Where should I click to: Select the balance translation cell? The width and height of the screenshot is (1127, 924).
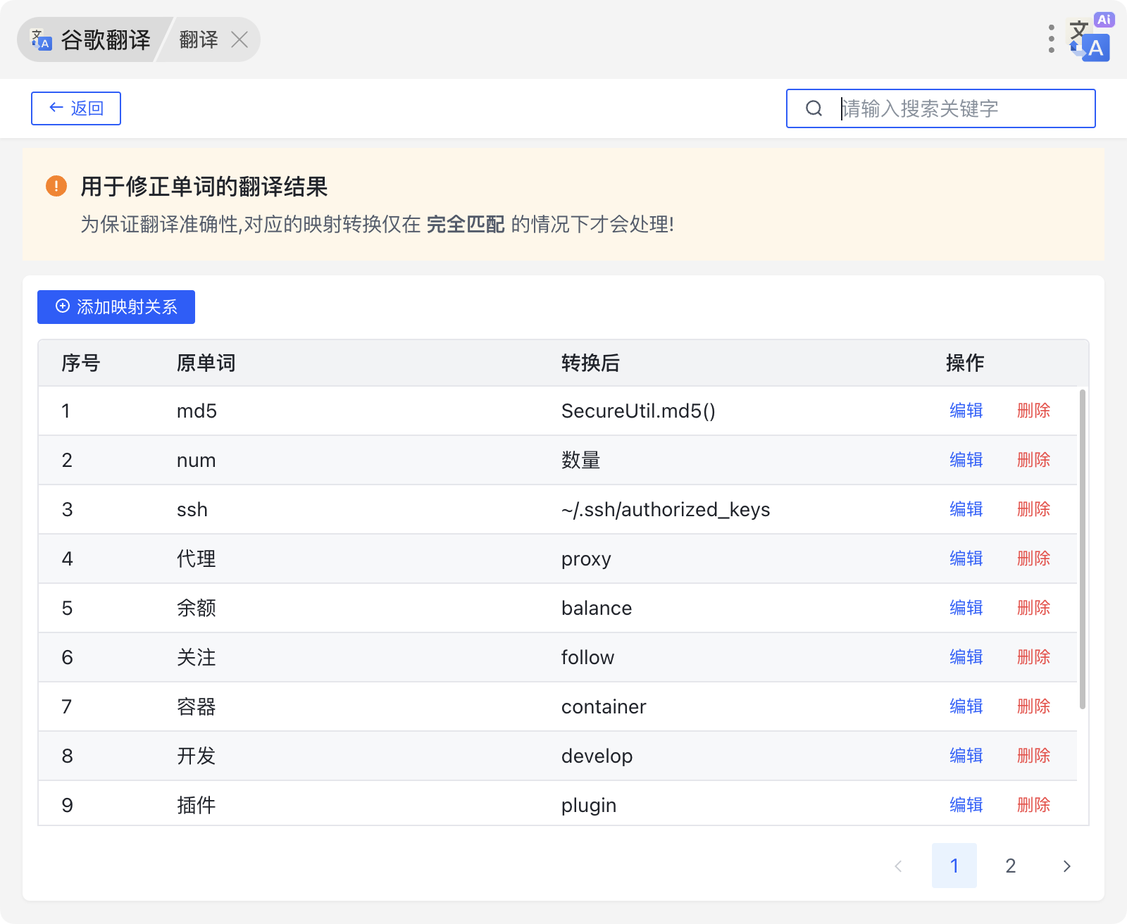[x=597, y=608]
